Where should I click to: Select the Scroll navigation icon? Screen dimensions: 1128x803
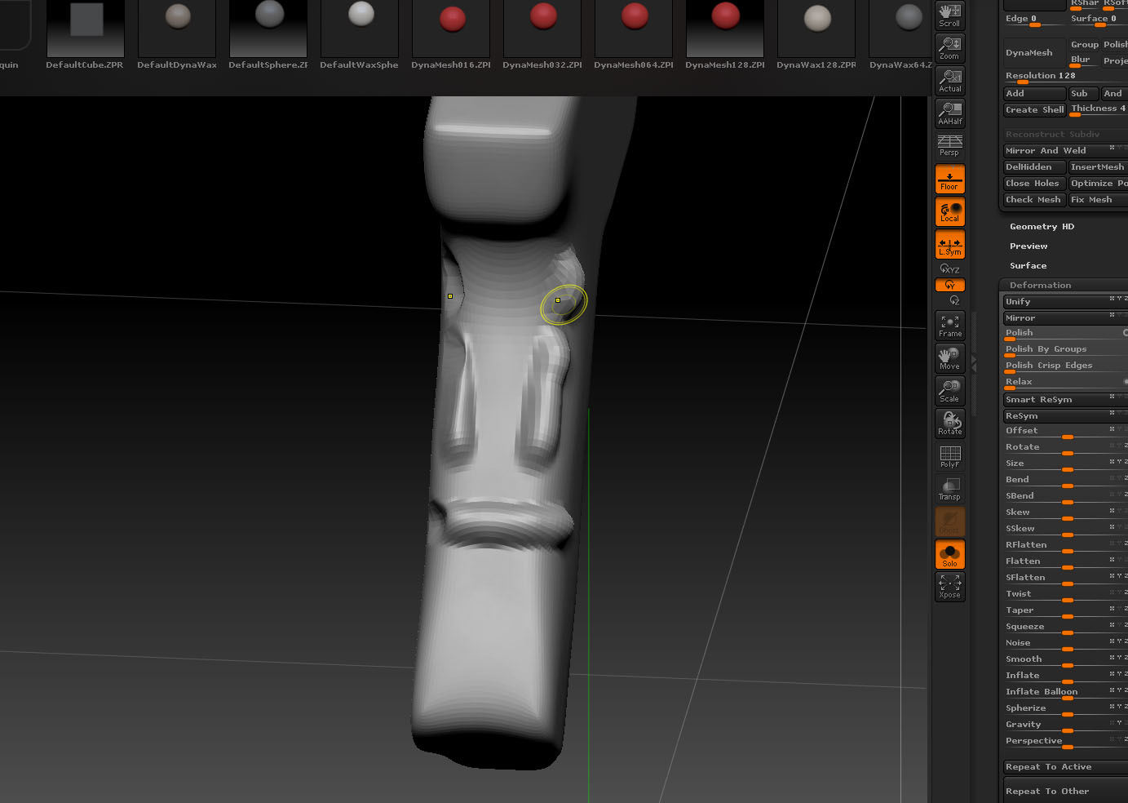(950, 16)
